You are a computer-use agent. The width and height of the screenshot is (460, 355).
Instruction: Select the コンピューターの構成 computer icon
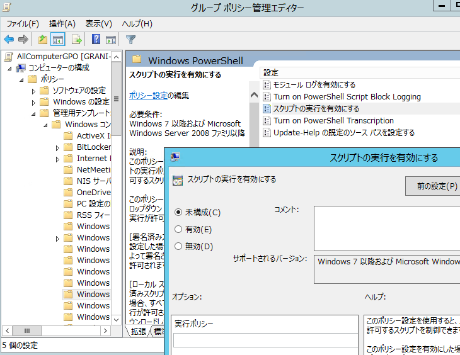tap(21, 68)
